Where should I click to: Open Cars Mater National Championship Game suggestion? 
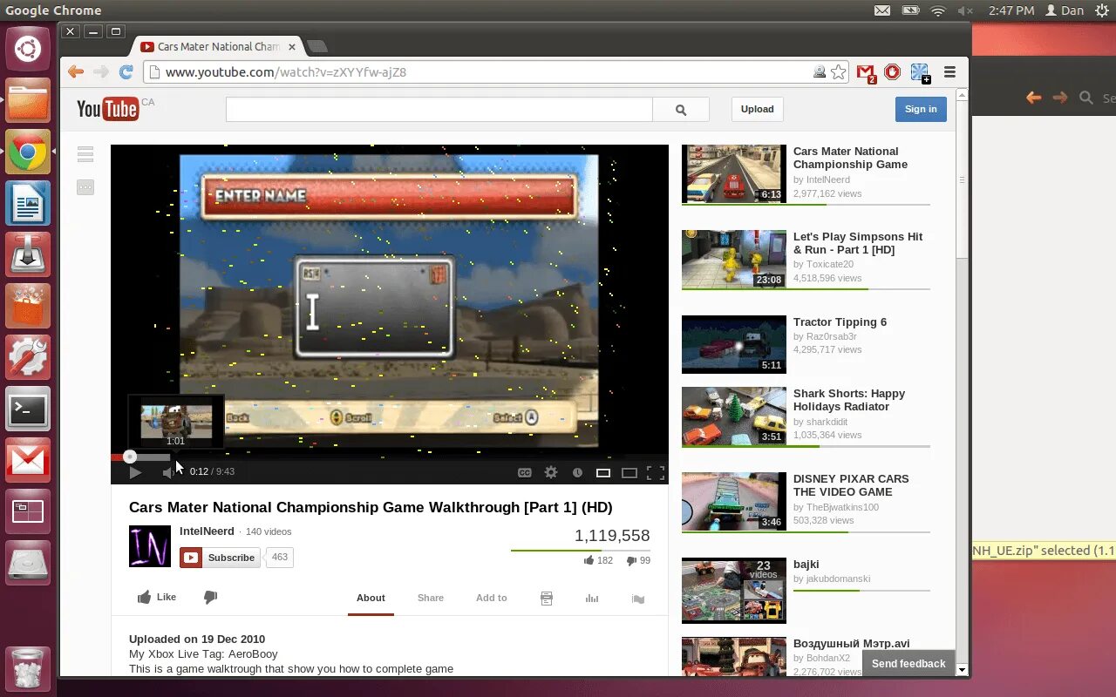click(x=850, y=158)
